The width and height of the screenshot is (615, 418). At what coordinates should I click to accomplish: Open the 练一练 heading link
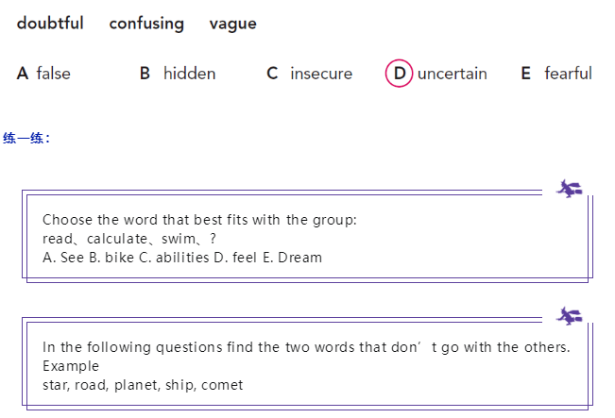(x=26, y=138)
